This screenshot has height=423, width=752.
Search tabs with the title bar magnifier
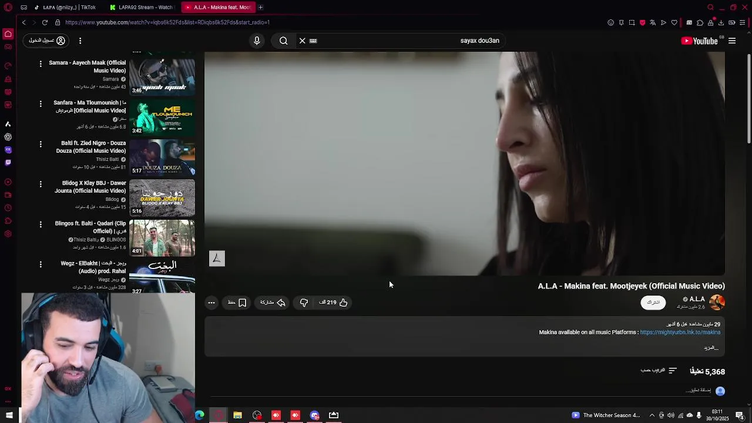pos(710,7)
